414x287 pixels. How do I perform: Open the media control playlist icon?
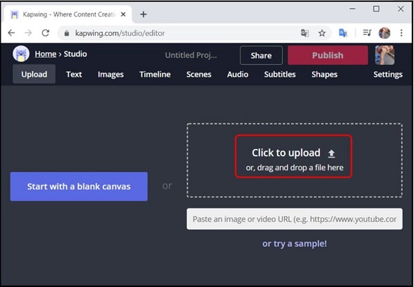[366, 32]
